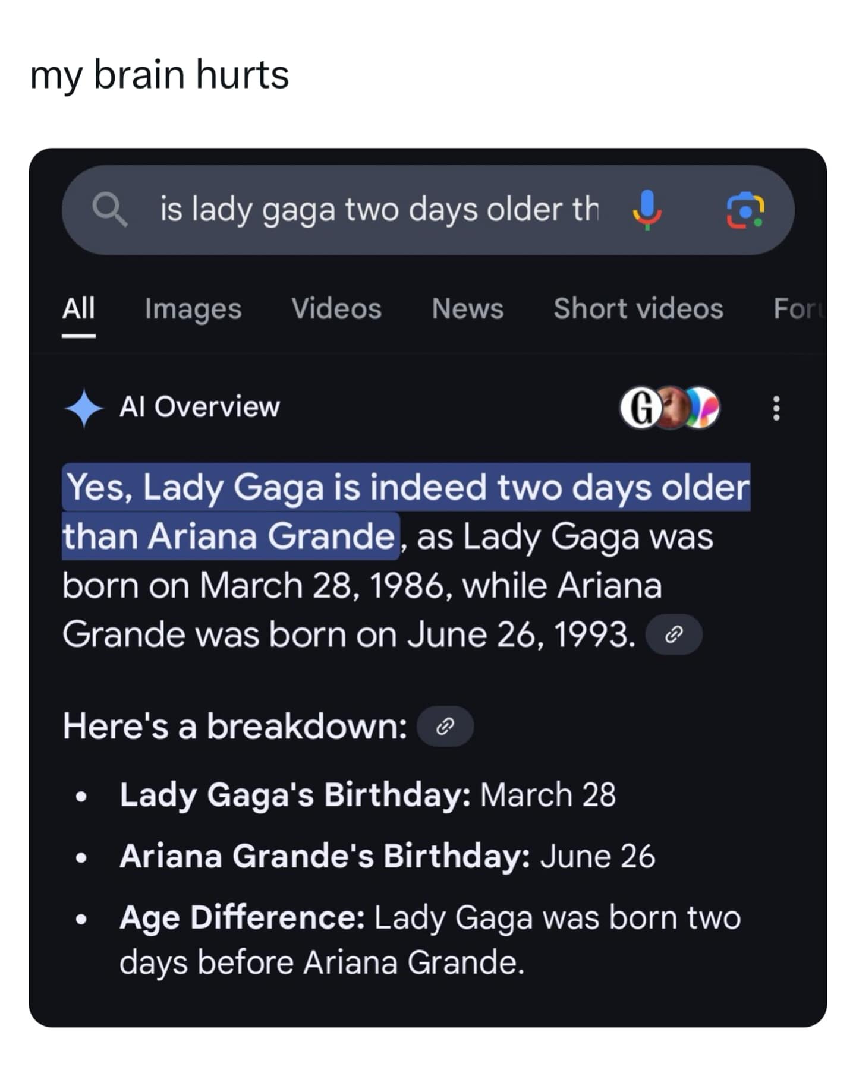856x1067 pixels.
Task: Open the News tab
Action: 468,309
